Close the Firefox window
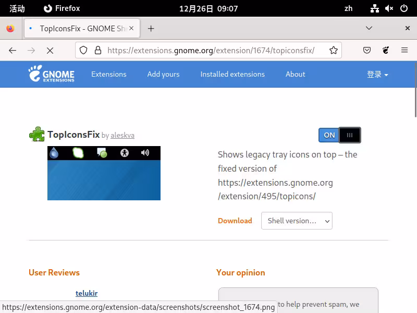The width and height of the screenshot is (417, 313). [x=408, y=28]
